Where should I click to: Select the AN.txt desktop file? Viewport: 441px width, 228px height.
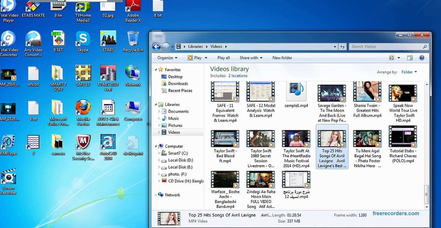point(33,76)
